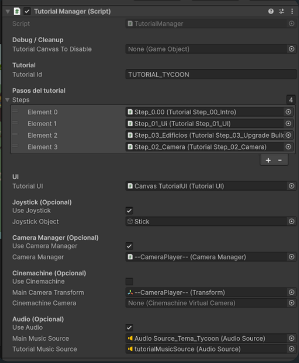Grab the Element 2 reorder handle
The height and width of the screenshot is (363, 299).
[15, 134]
